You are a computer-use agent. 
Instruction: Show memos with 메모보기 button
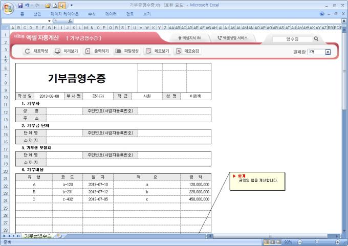point(158,51)
